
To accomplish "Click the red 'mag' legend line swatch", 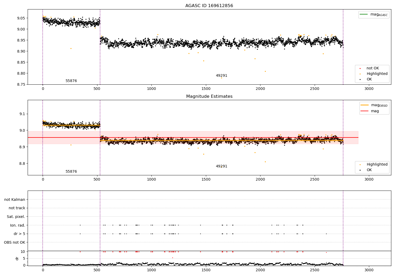I will tap(364, 111).
